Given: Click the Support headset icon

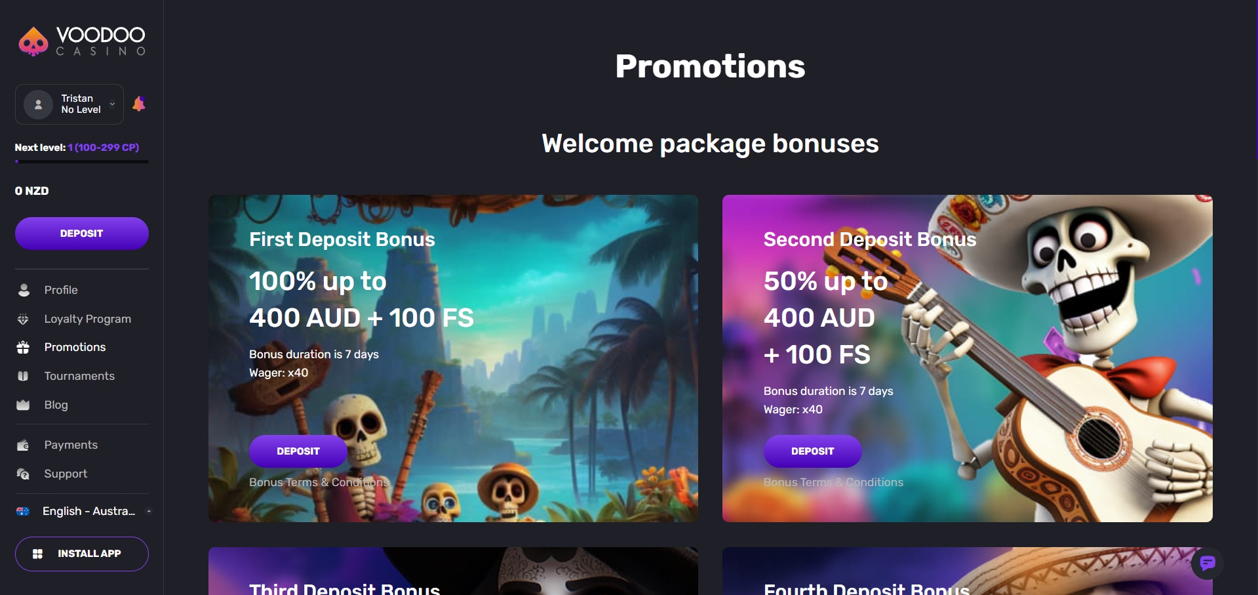Looking at the screenshot, I should coord(23,474).
